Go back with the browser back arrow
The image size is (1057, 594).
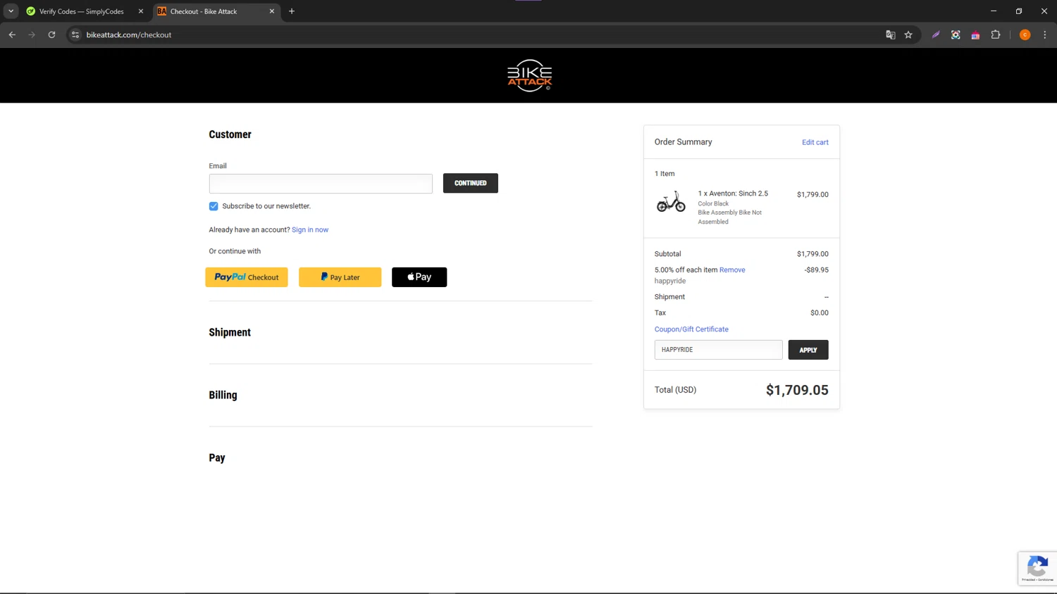(x=12, y=34)
